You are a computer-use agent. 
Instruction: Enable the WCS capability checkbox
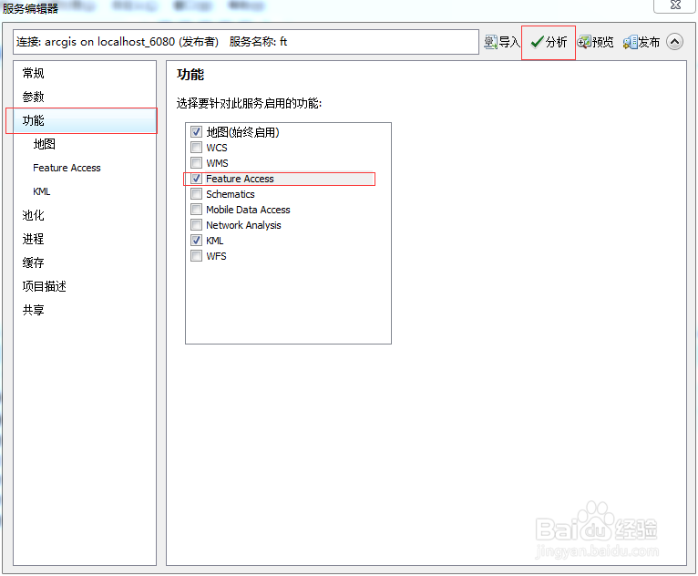196,148
